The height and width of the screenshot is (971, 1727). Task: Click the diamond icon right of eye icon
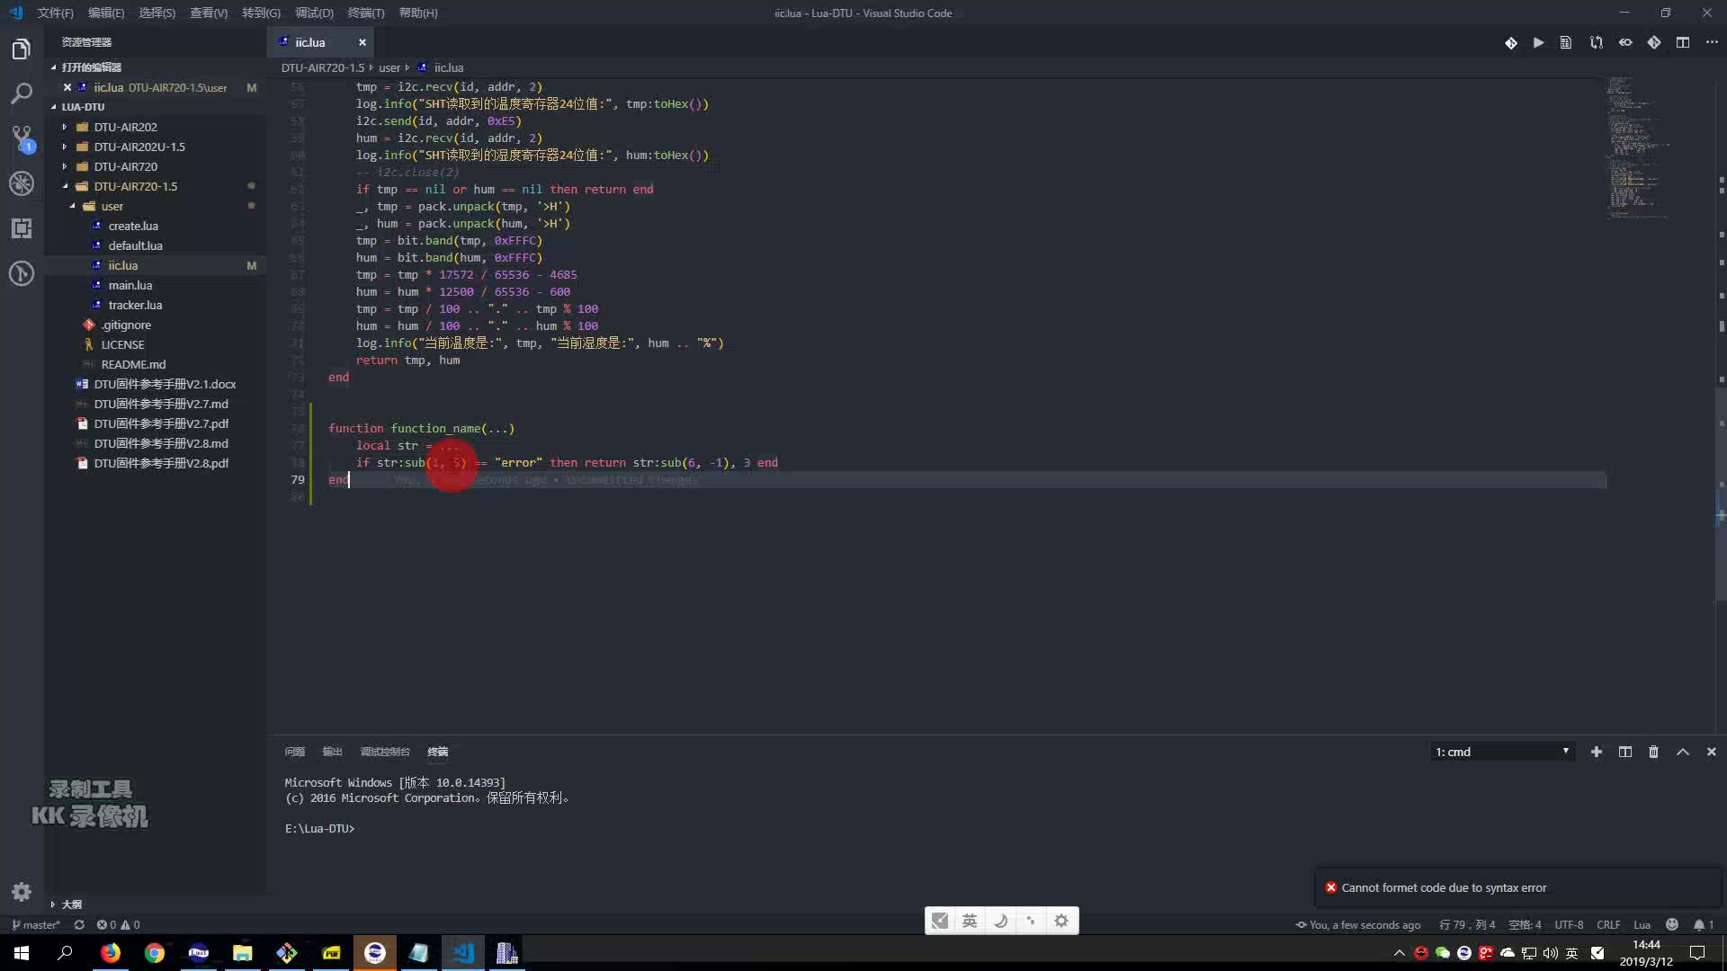pyautogui.click(x=1654, y=42)
